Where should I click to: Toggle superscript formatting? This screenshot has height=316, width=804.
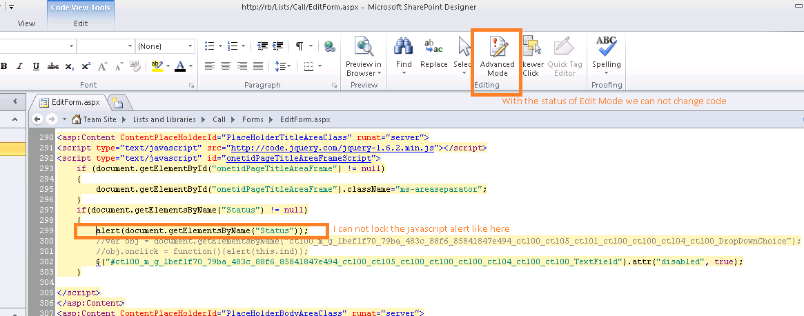pyautogui.click(x=86, y=66)
